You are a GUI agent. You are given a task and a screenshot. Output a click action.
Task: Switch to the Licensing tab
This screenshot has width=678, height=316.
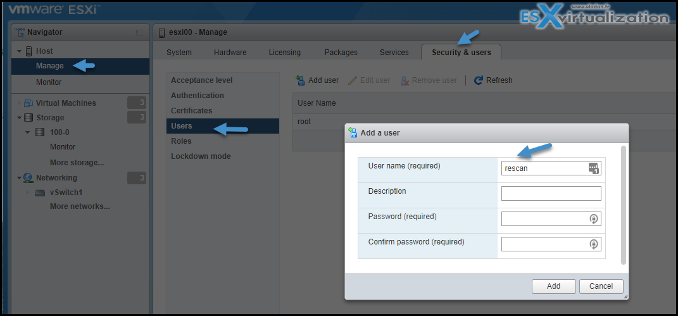click(284, 53)
